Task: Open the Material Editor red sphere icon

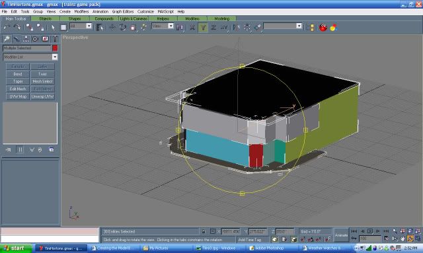Action: 323,27
